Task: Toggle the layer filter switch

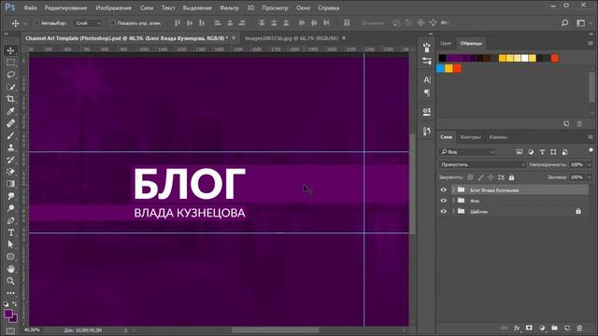Action: (591, 150)
